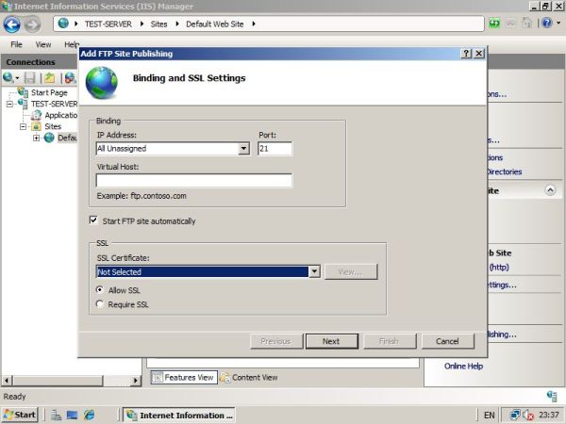Click the home icon in top toolbar
The image size is (566, 424).
[526, 24]
